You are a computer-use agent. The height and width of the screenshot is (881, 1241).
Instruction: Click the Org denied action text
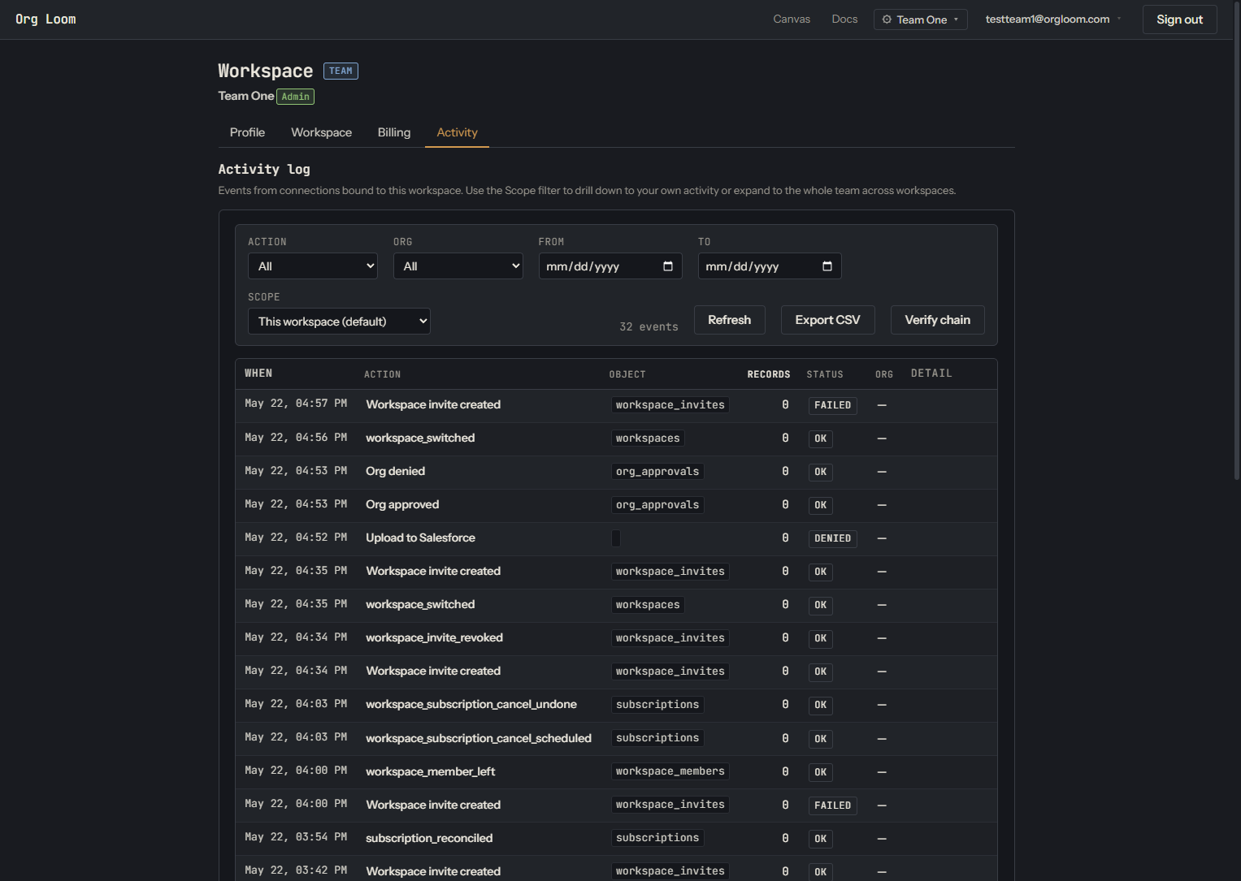[x=395, y=471]
